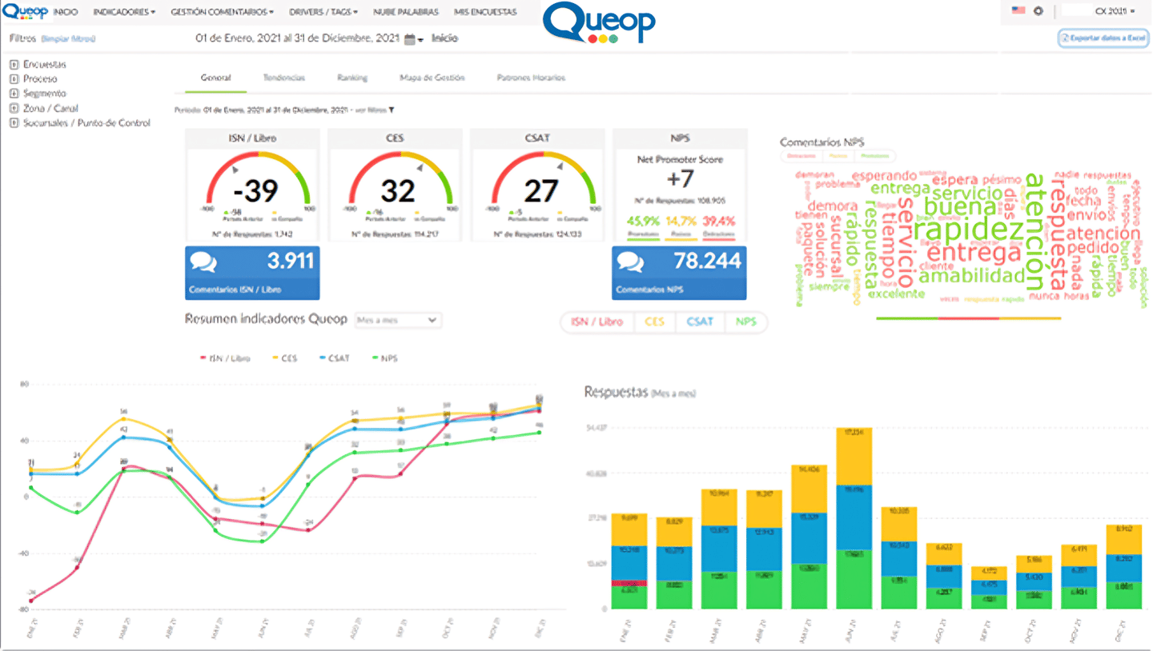This screenshot has height=651, width=1153.
Task: Open the calendar date picker icon
Action: click(410, 38)
